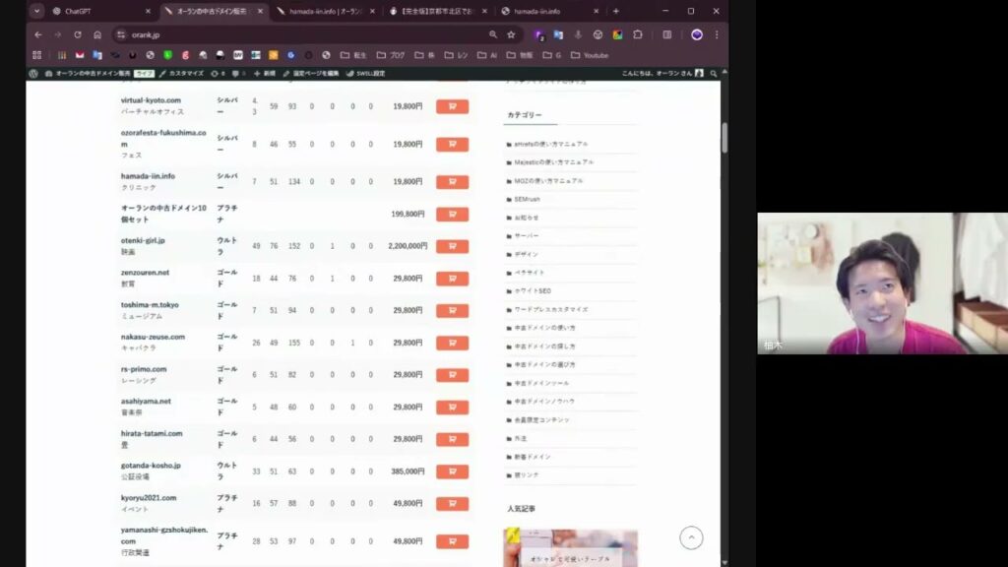The height and width of the screenshot is (567, 1008).
Task: Open the ホワイトSEO category link
Action: (x=533, y=291)
